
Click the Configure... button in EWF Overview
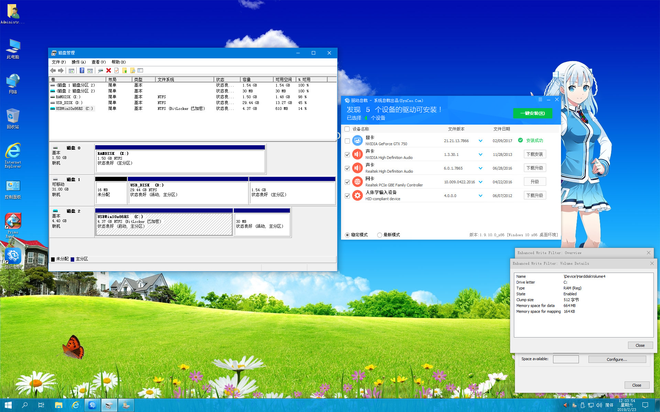(617, 359)
